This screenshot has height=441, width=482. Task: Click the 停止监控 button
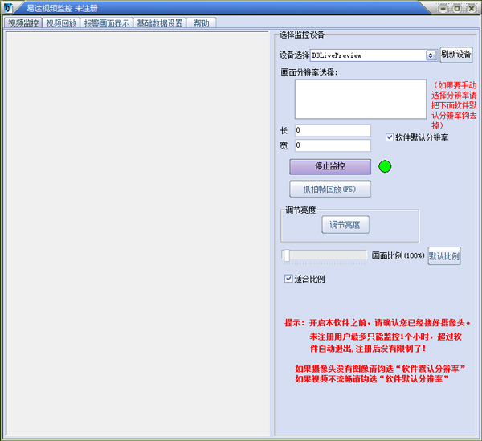pyautogui.click(x=330, y=166)
